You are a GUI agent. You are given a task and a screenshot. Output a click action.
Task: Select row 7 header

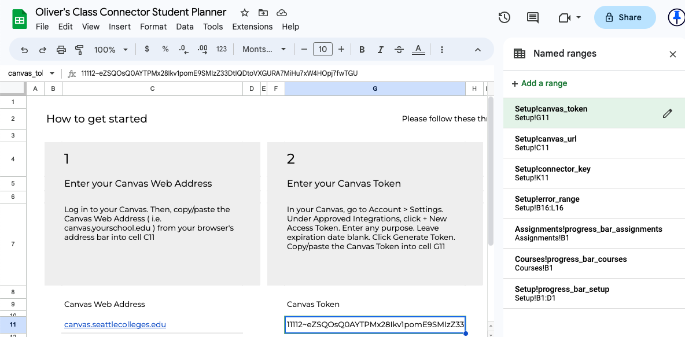(x=13, y=244)
